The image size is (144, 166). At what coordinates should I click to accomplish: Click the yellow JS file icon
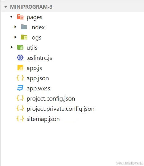coord(20,68)
